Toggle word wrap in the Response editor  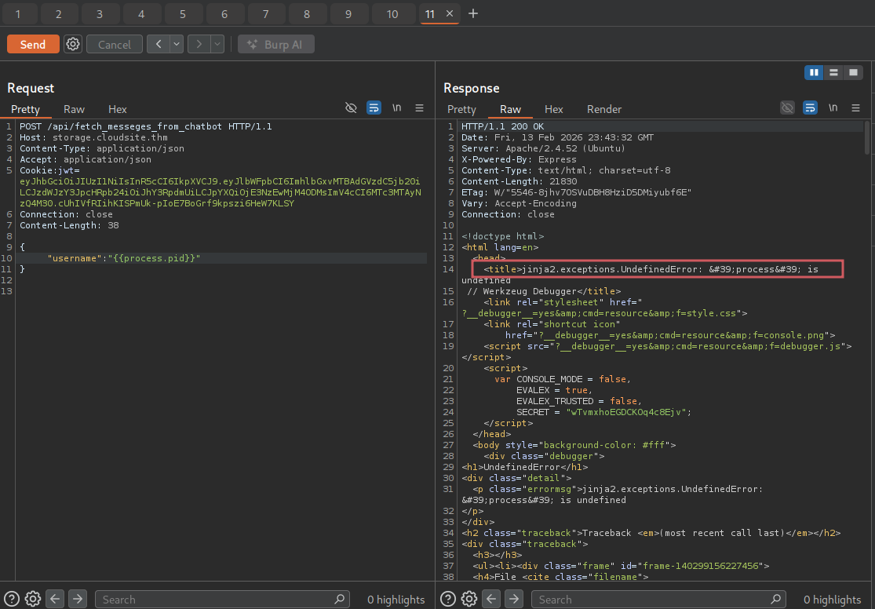tap(809, 108)
